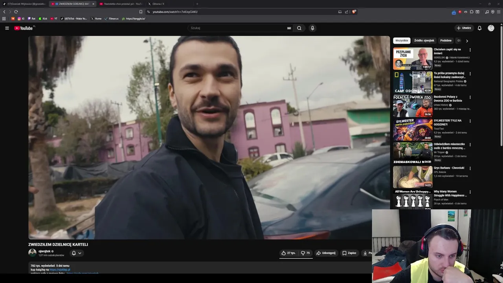
Task: Open the YouTube hamburger guide menu
Action: (x=7, y=28)
